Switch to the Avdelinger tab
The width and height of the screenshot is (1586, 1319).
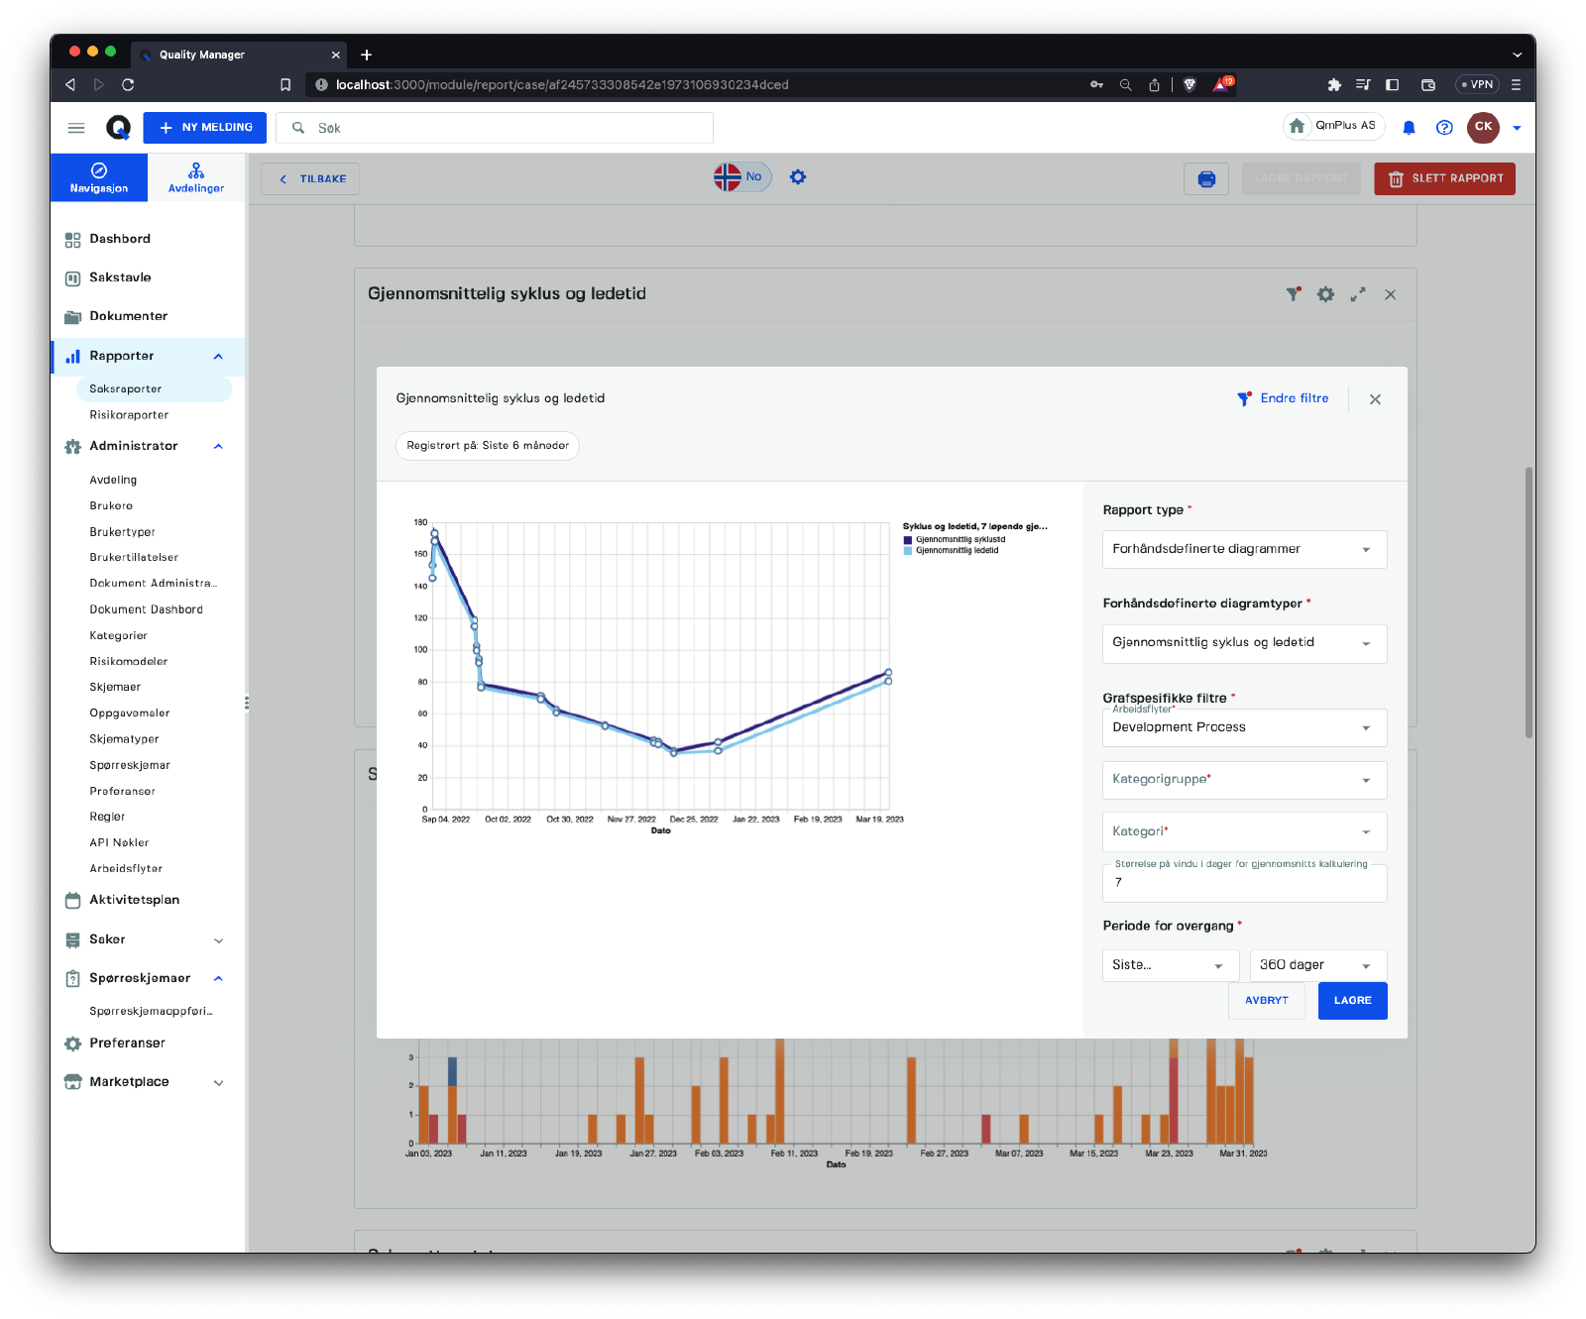click(196, 177)
